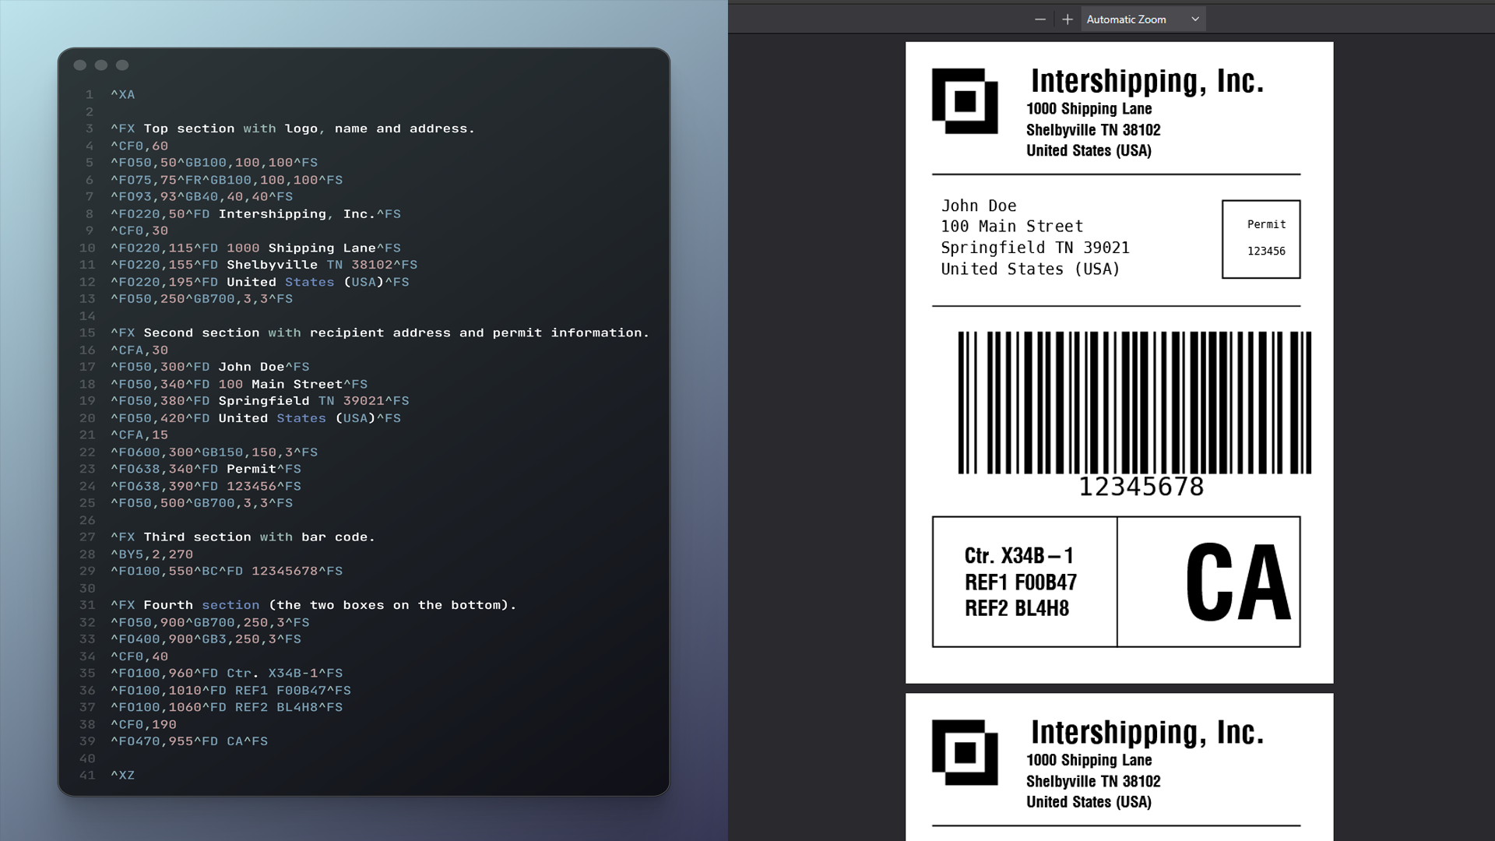1495x841 pixels.
Task: Click the barcode on the shipping label
Action: [1134, 402]
